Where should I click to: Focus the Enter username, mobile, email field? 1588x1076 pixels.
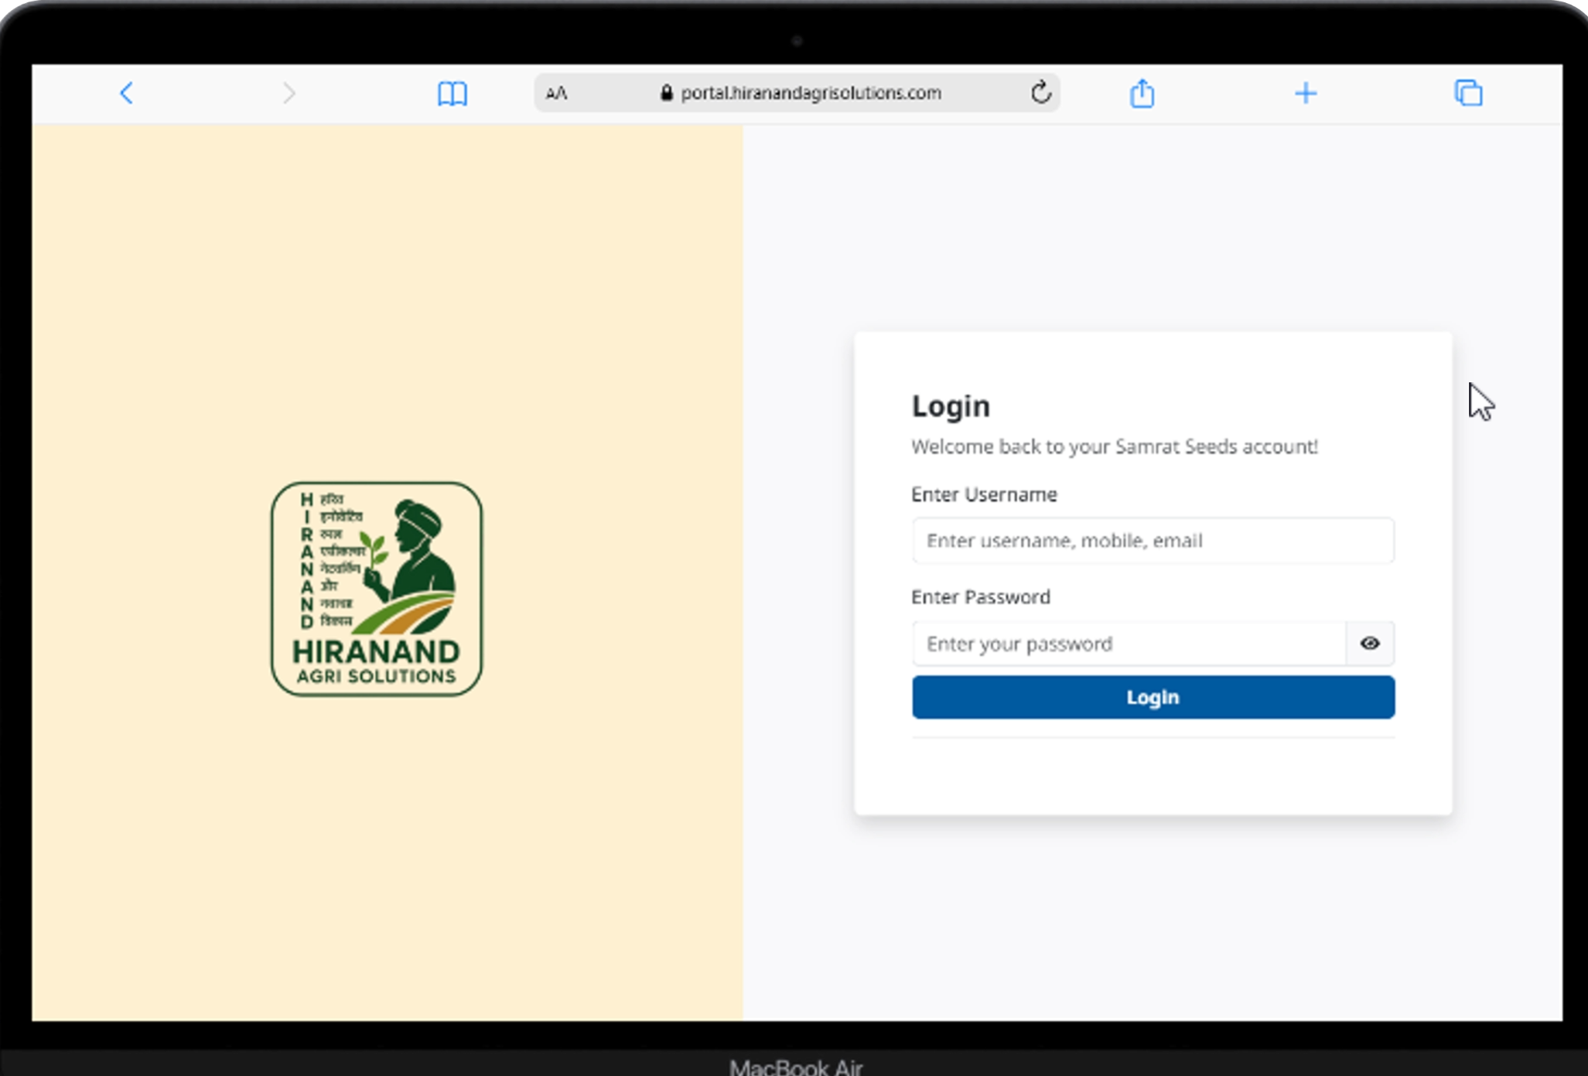point(1153,540)
